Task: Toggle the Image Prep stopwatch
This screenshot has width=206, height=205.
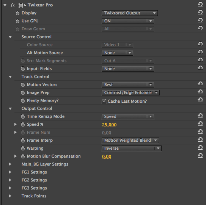Action: click(23, 92)
